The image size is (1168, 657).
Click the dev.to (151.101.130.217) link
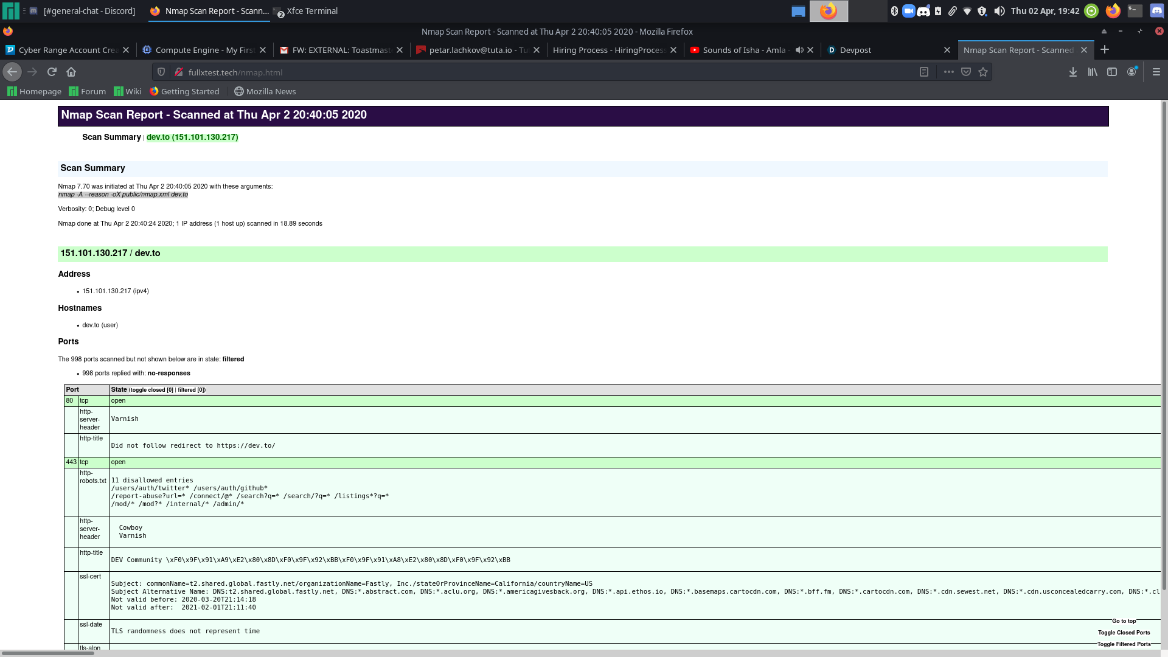192,137
